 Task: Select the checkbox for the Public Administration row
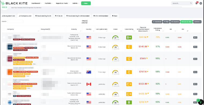point(4,94)
